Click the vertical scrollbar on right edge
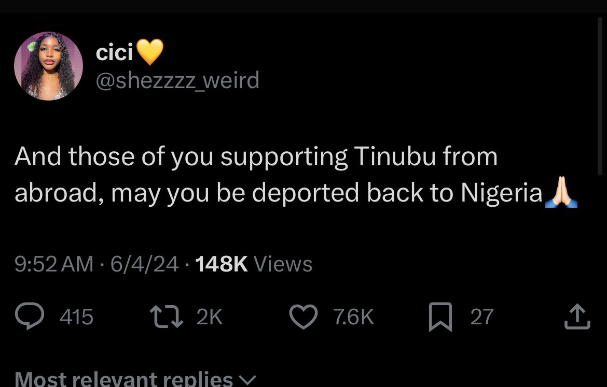The image size is (607, 387). (x=600, y=97)
